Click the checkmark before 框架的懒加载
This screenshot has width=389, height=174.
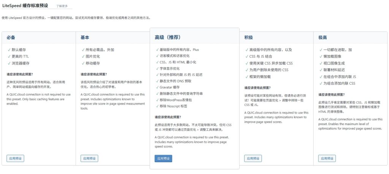(247, 77)
